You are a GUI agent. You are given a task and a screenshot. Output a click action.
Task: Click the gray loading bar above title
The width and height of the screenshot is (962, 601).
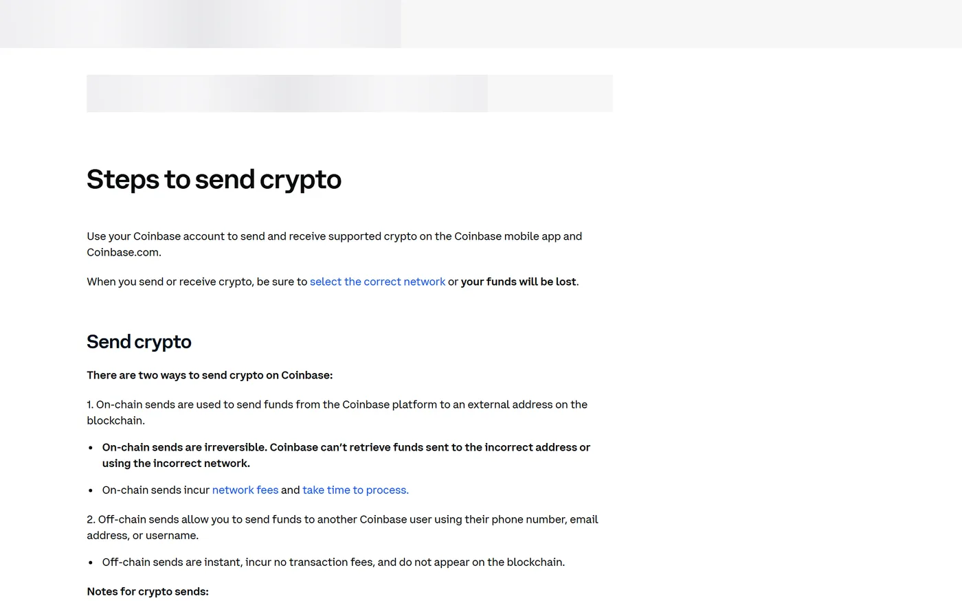350,93
